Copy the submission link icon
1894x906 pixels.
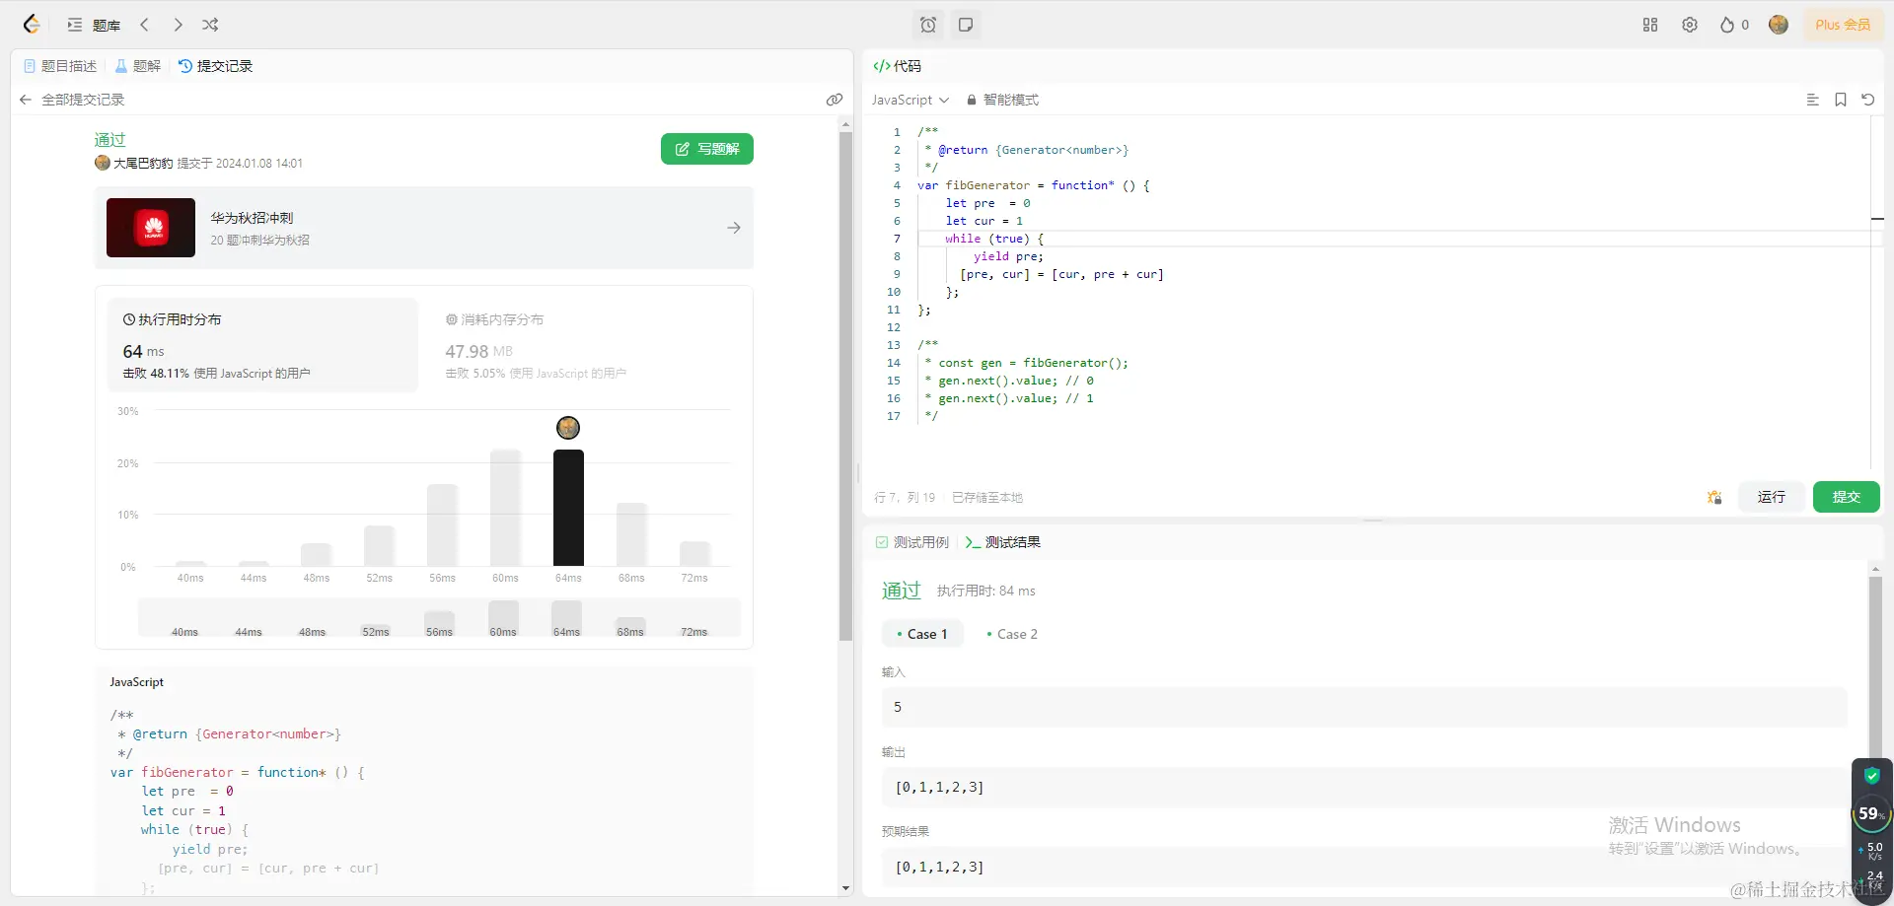pos(835,100)
